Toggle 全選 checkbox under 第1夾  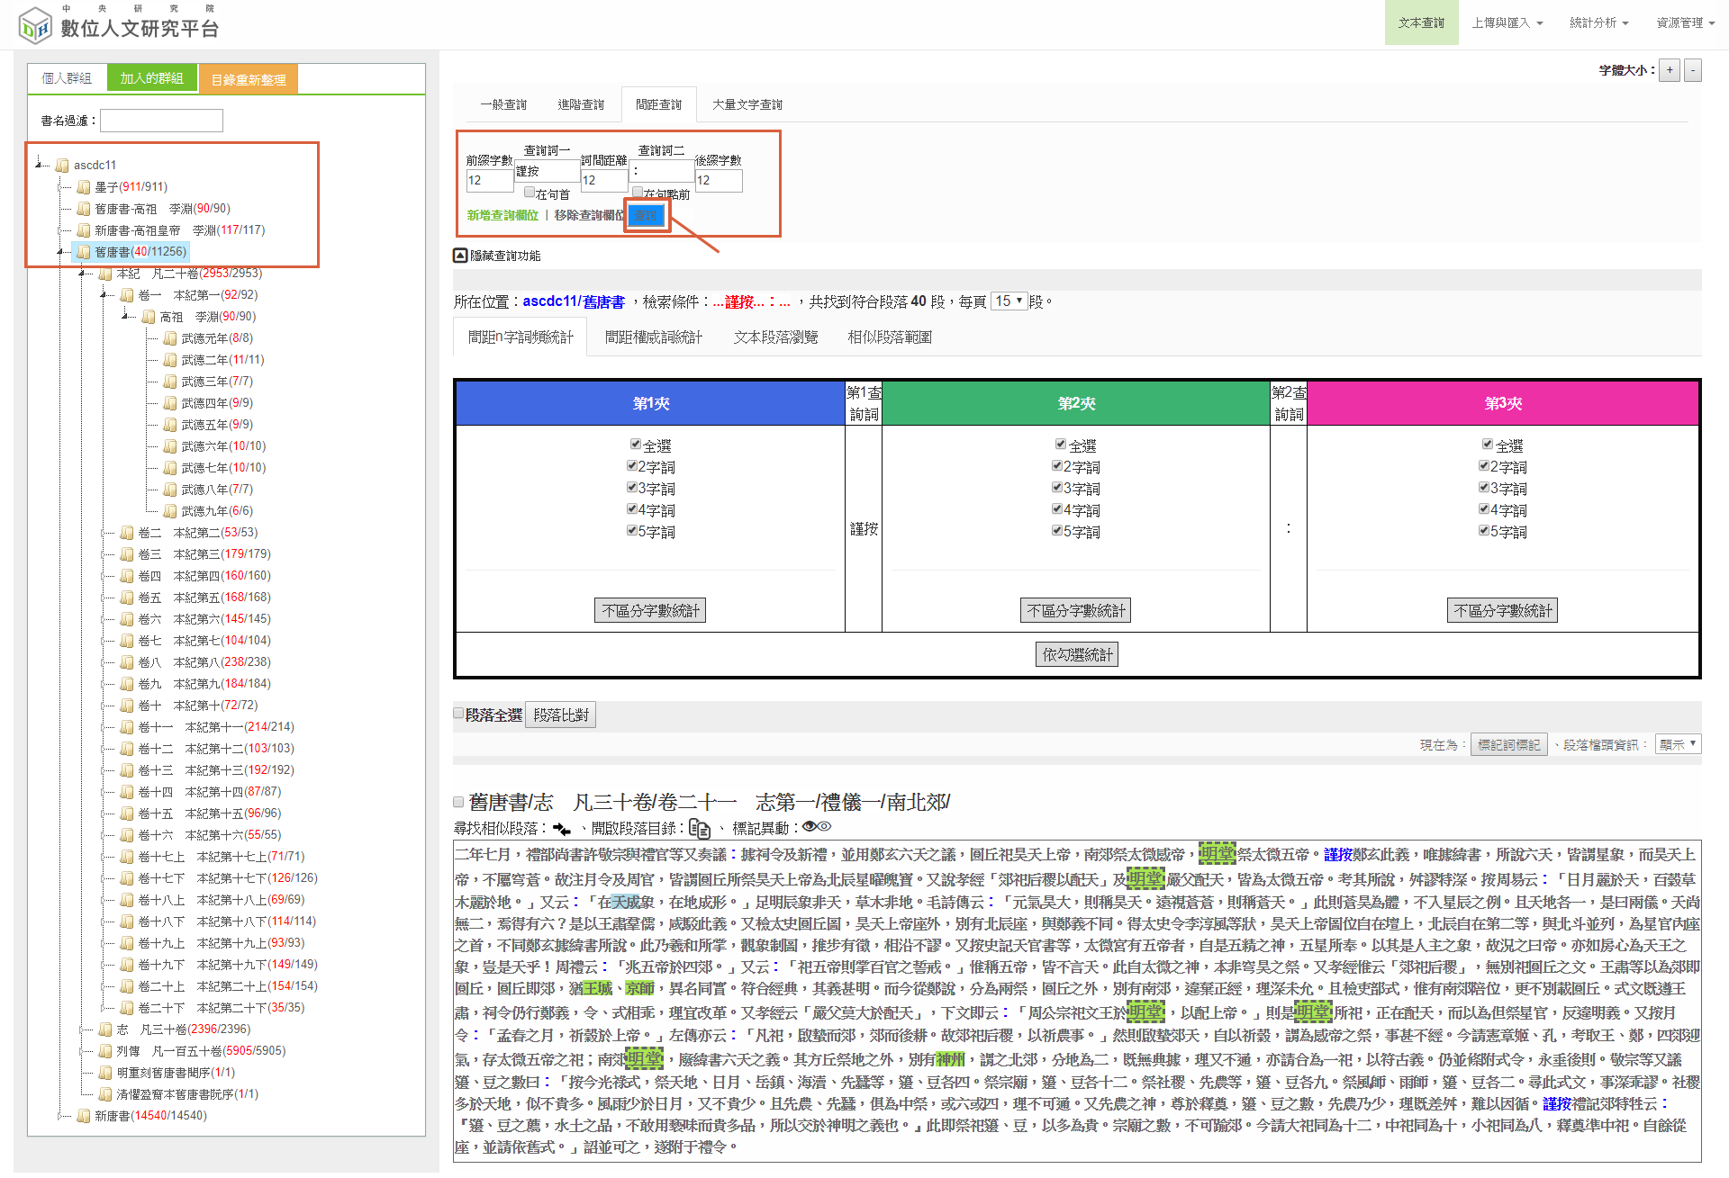[636, 445]
